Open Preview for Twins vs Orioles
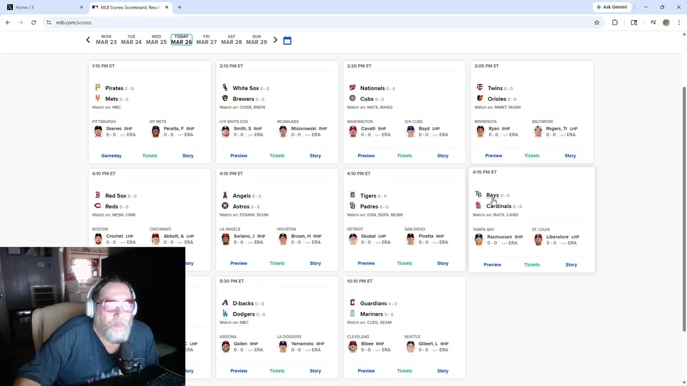The image size is (687, 386). pos(494,155)
